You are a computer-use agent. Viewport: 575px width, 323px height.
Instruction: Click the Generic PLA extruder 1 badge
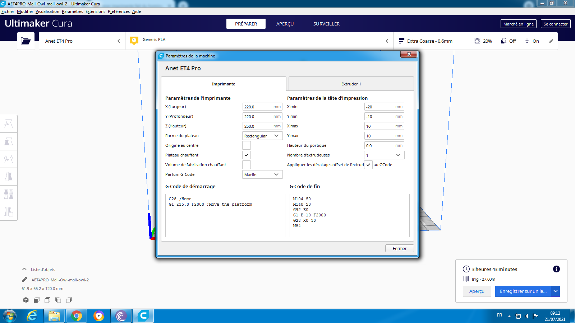tap(134, 41)
